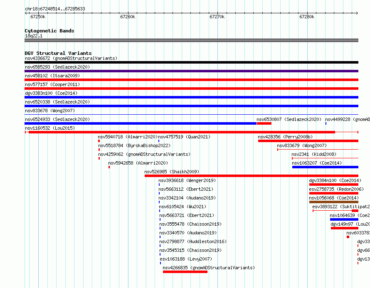
Task: Click the nsv4336672 gnomADStructuralVariants label
Action: (71, 58)
